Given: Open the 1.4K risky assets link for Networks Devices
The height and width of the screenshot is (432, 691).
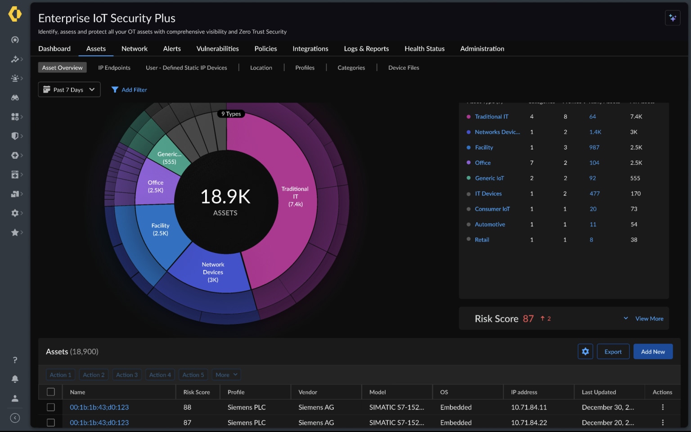Looking at the screenshot, I should [x=595, y=132].
